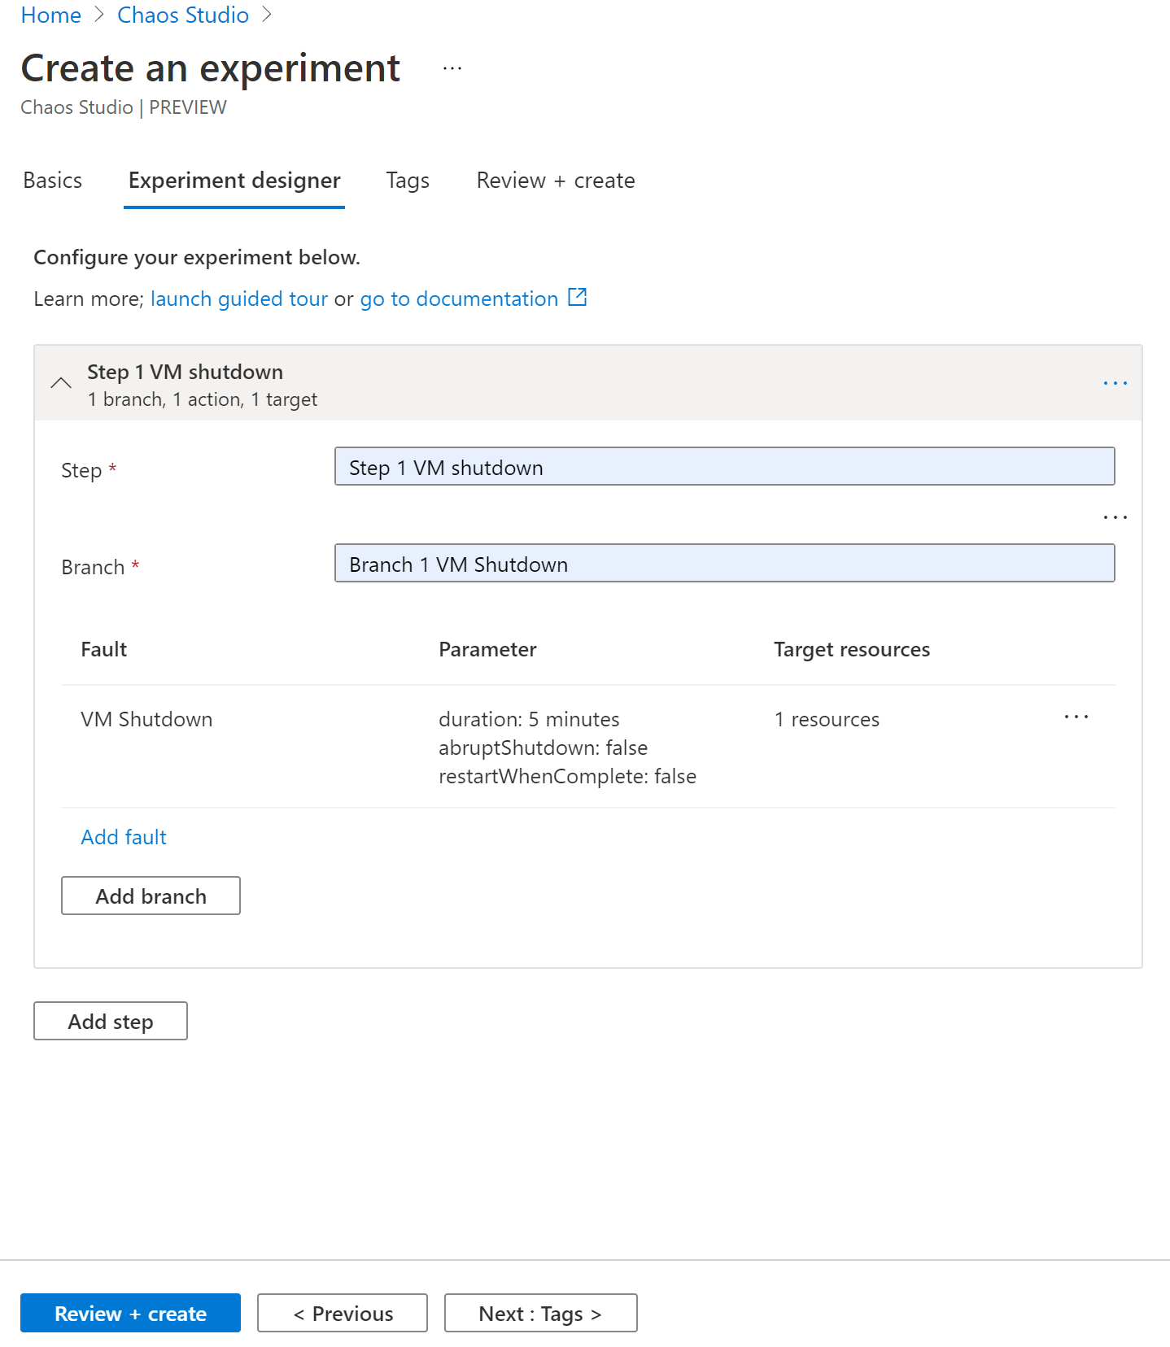Open the VM Shutdown fault ellipsis menu
The width and height of the screenshot is (1170, 1347).
click(1076, 717)
